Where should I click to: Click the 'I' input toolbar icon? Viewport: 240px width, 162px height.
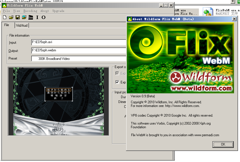click(x=37, y=18)
